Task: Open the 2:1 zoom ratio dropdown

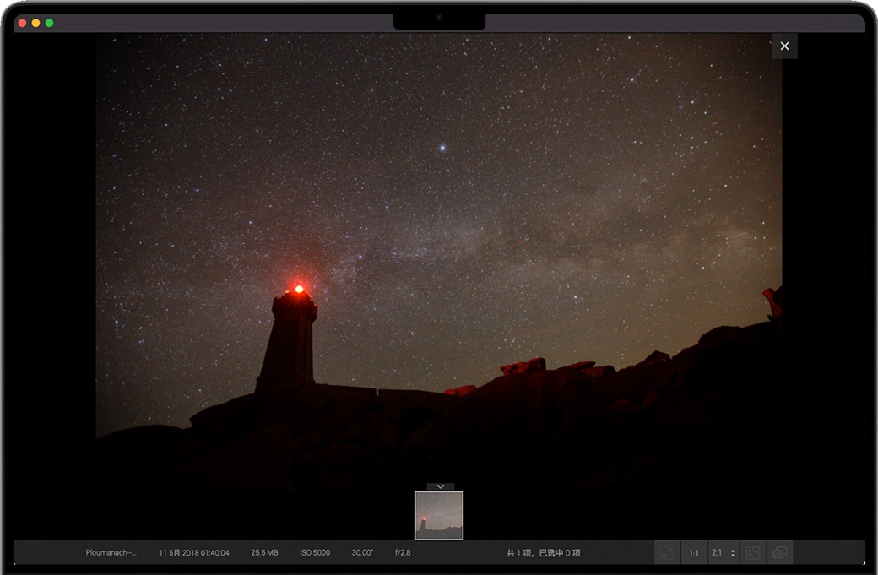Action: pos(718,553)
